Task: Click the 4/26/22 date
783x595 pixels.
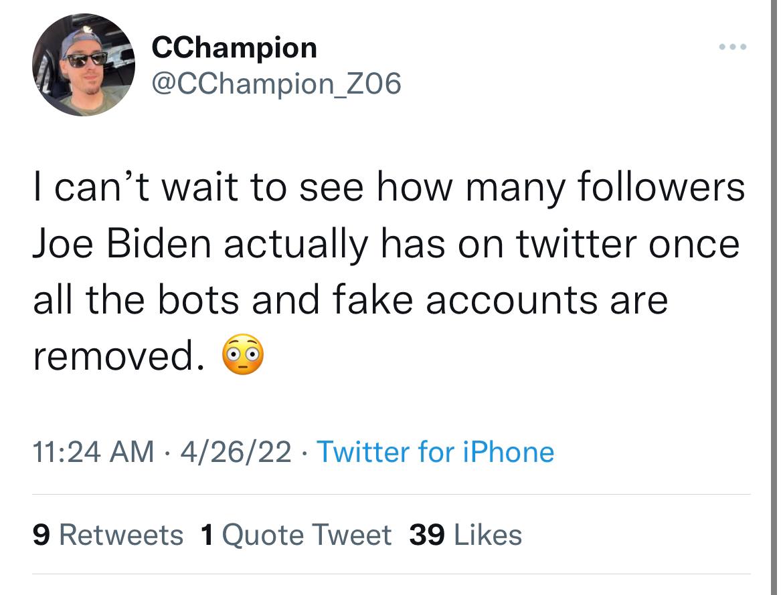Action: [x=236, y=452]
